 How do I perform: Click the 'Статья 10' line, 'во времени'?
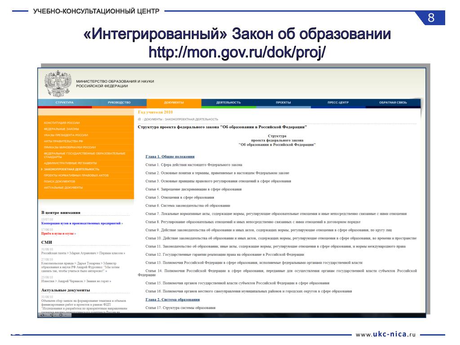click(x=281, y=239)
